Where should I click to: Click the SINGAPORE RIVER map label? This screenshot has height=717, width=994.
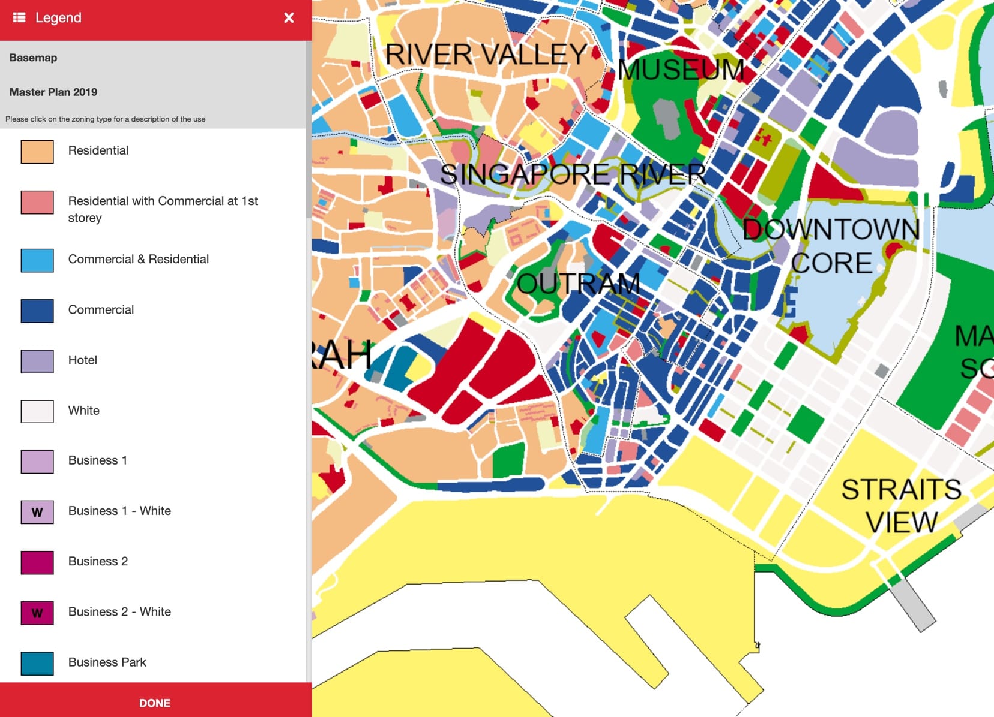coord(573,174)
